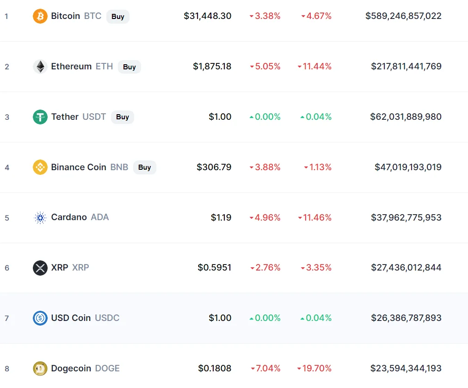Click the Dogecoin shiba logo icon
This screenshot has width=468, height=388.
(40, 369)
